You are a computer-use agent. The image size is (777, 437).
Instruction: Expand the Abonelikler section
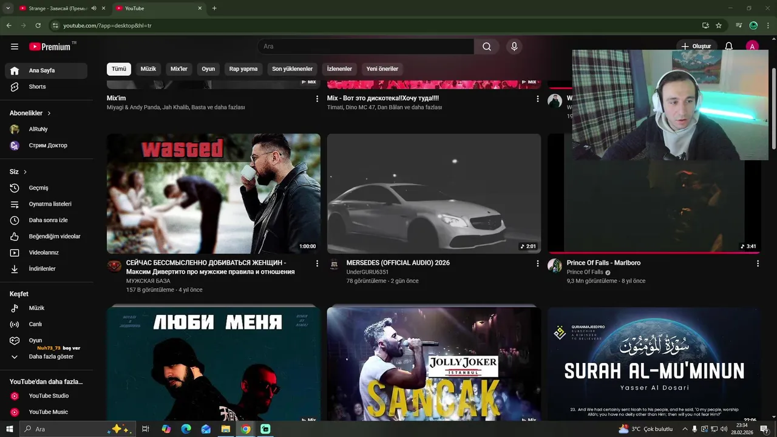(x=30, y=113)
